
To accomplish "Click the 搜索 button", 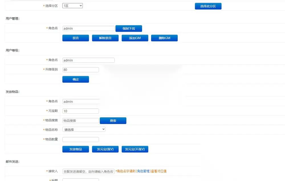I will (x=113, y=121).
